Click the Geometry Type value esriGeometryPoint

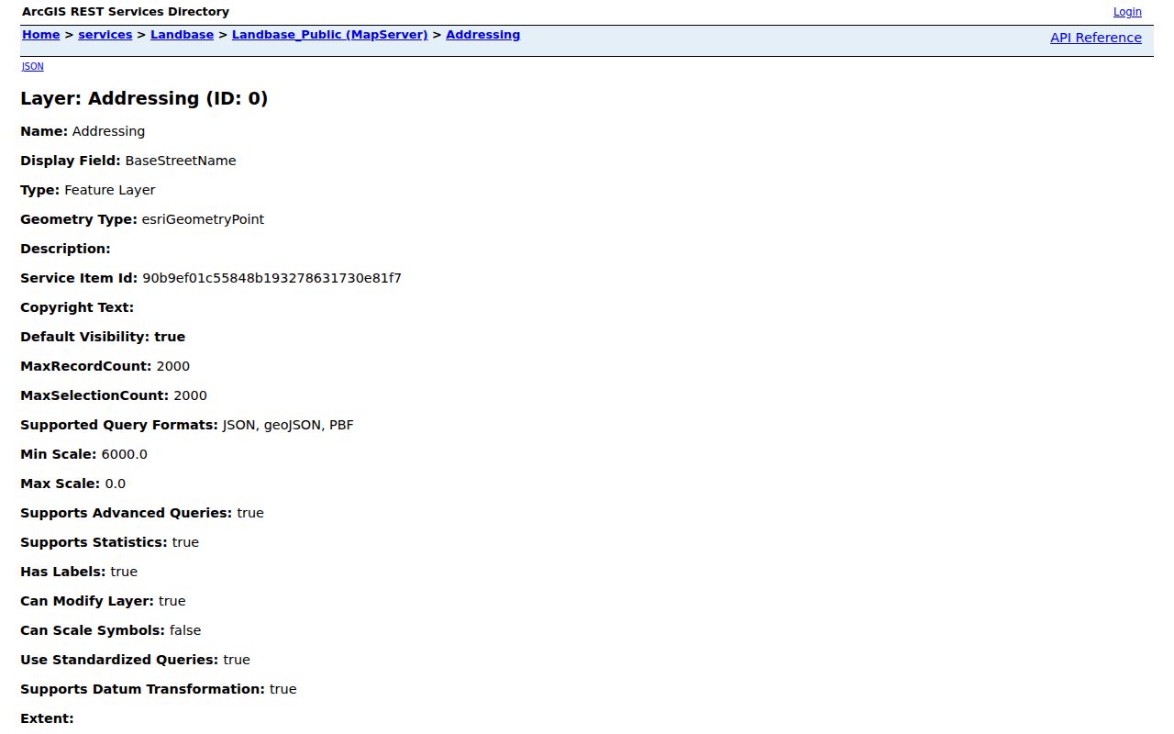pyautogui.click(x=203, y=219)
